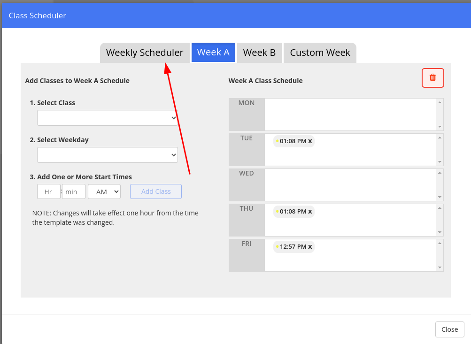Select the Week A tab
471x344 pixels.
[x=213, y=52]
